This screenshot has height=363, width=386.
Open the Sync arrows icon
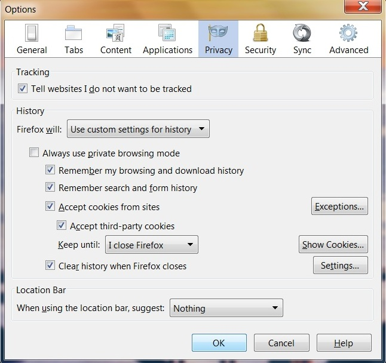pyautogui.click(x=302, y=33)
